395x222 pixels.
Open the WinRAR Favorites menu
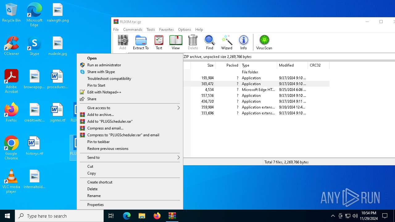click(166, 30)
